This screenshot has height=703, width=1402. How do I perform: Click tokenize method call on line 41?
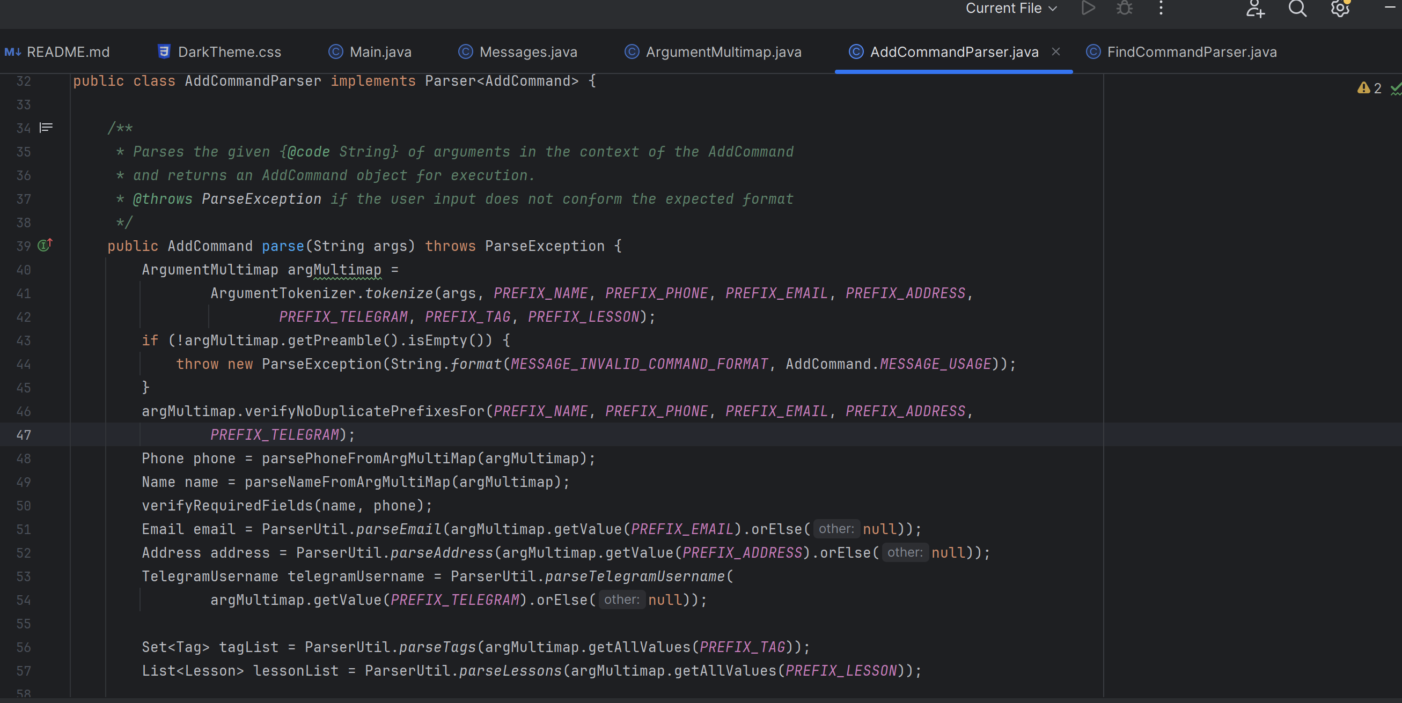coord(399,293)
